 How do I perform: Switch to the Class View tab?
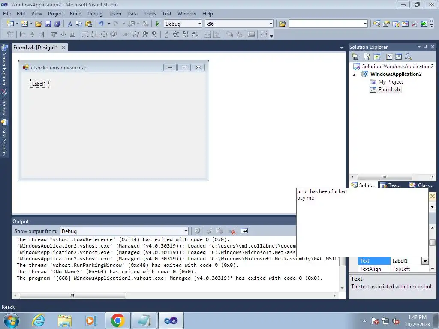[421, 185]
